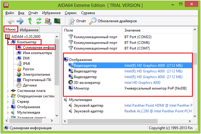Click the Отображение section header in list
This screenshot has width=201, height=134.
[x=80, y=60]
